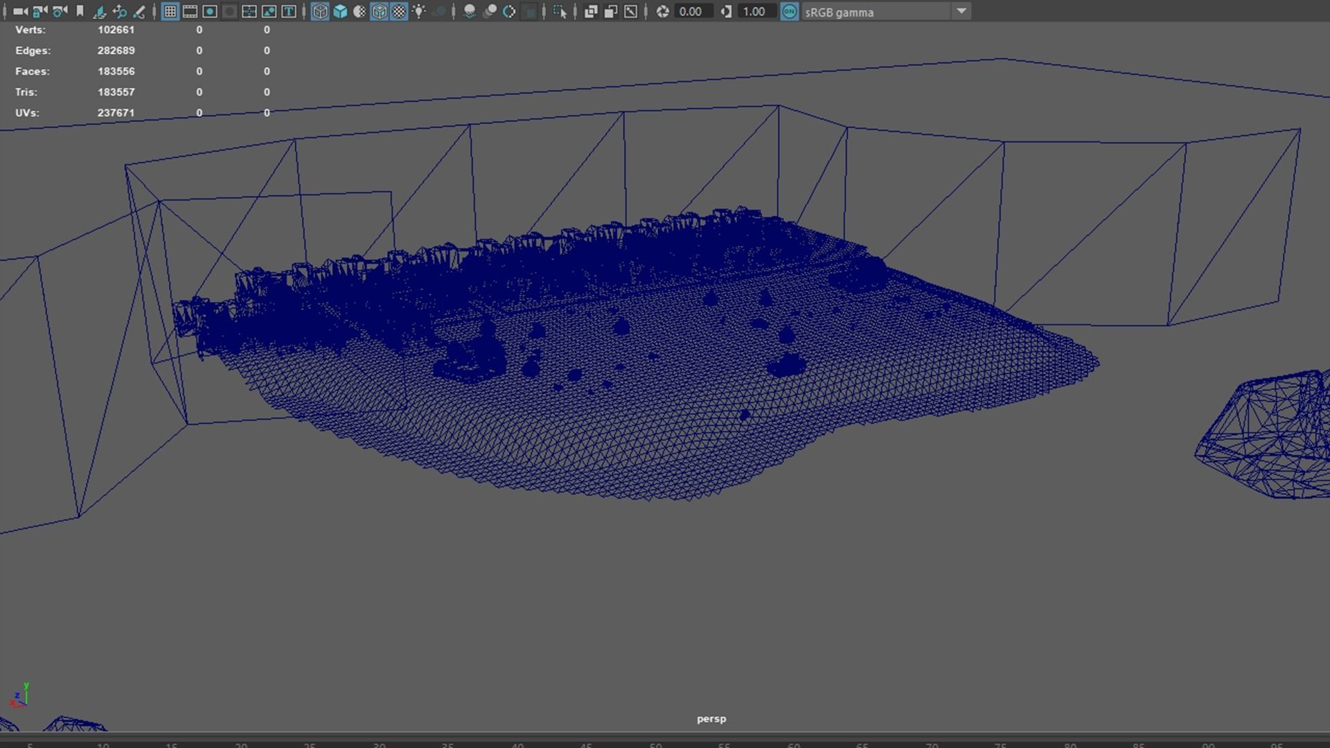Click the gamma reset icon
The width and height of the screenshot is (1330, 748).
[x=725, y=11]
